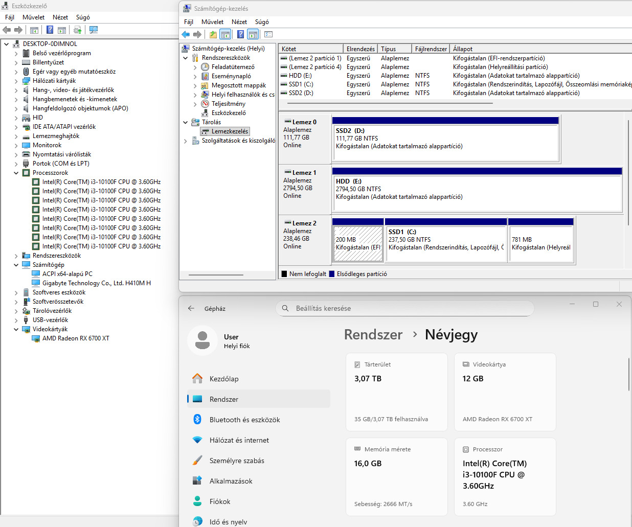Image resolution: width=632 pixels, height=527 pixels.
Task: Click ACPI x64-alapú PC entry
Action: click(67, 274)
